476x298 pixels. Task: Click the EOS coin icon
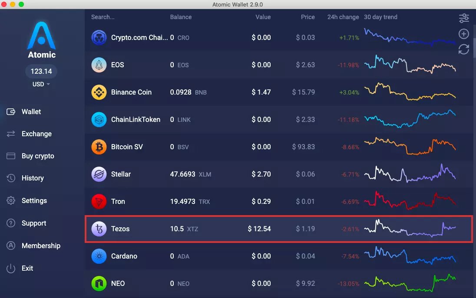point(99,65)
